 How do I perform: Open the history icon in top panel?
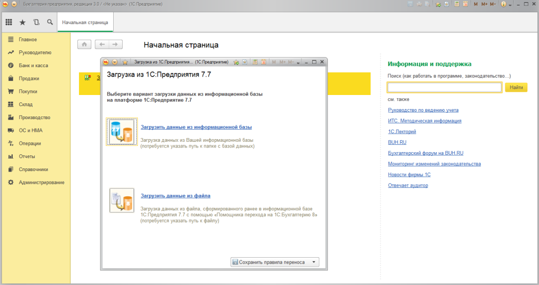[x=36, y=22]
